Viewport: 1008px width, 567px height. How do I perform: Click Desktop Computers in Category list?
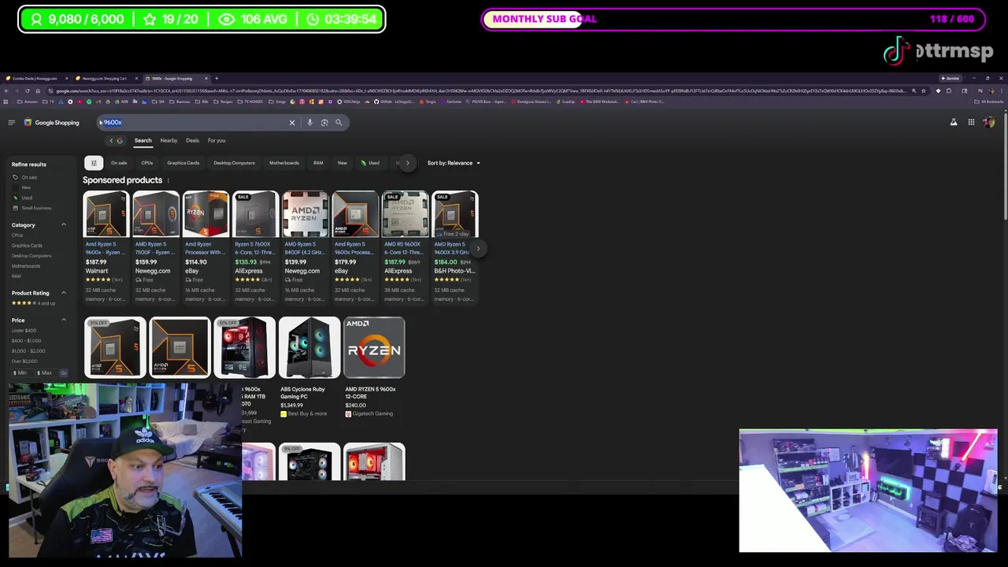[31, 256]
